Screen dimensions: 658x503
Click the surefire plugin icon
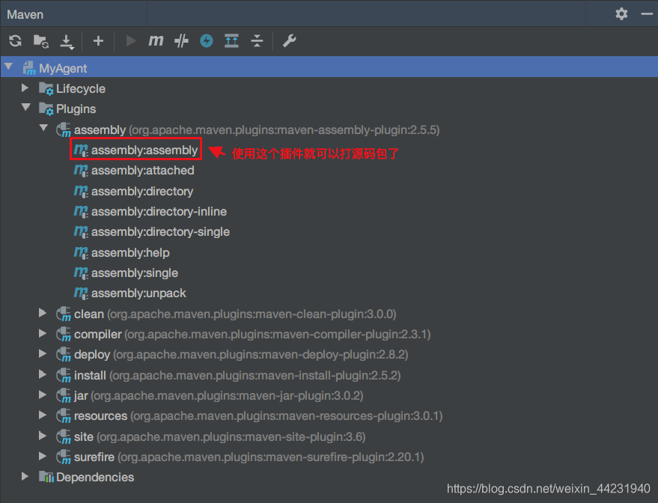point(64,457)
